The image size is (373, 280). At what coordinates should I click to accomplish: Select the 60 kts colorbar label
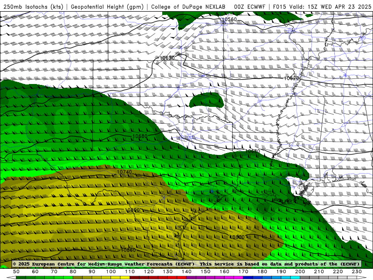[x=35, y=272]
